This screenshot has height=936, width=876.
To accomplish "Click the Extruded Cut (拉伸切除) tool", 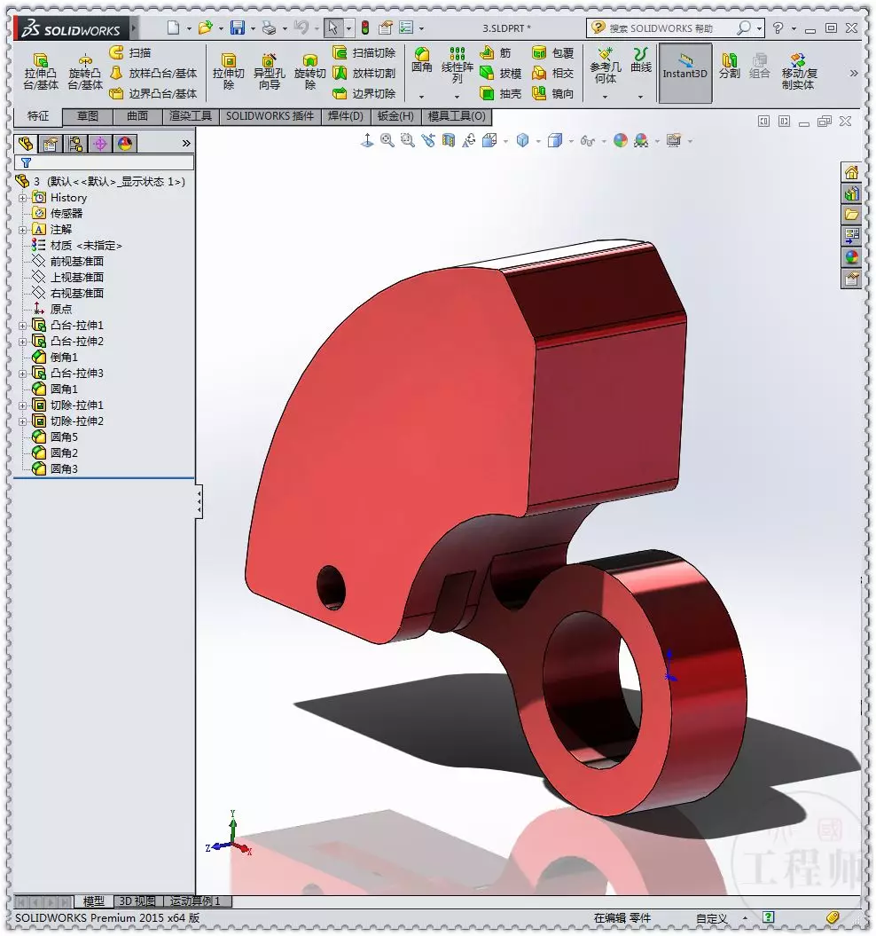I will coord(229,72).
